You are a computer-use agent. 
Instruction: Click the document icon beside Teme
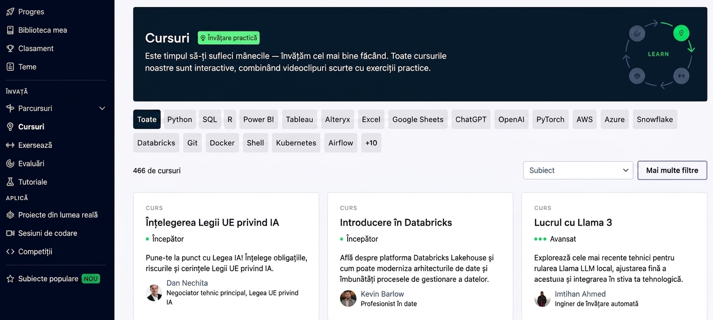[10, 67]
